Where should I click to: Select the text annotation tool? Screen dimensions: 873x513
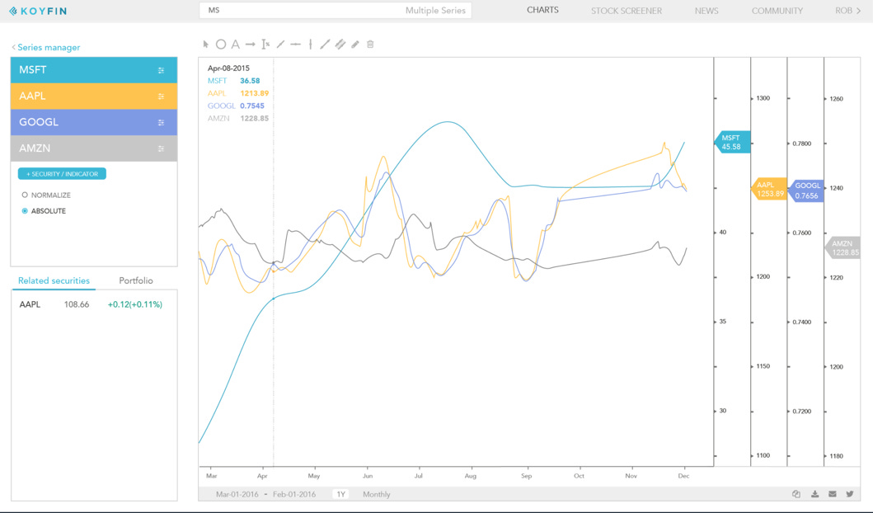(236, 44)
